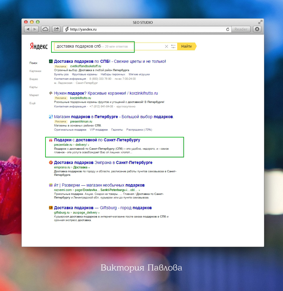The width and height of the screenshot is (283, 291).
Task: Open result Доставка подарков — Giftsburg
Action: pos(103,208)
